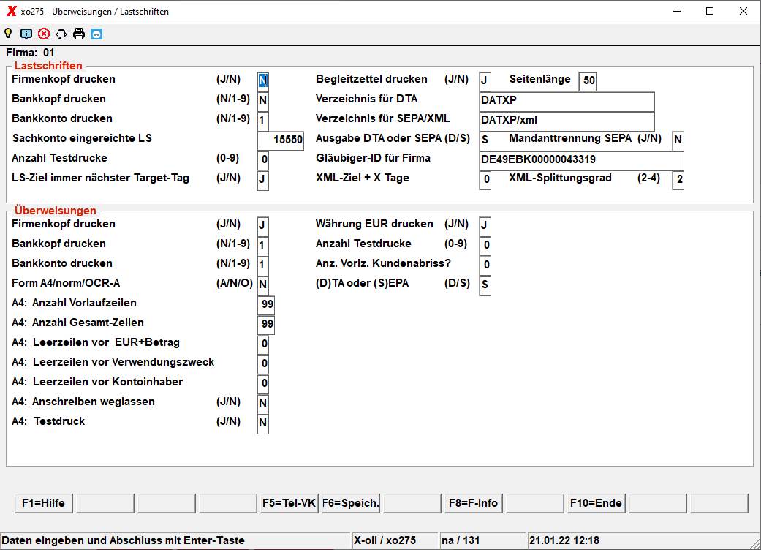Select Überweisungen Bankkopf drucken field
Image resolution: width=761 pixels, height=550 pixels.
(262, 245)
